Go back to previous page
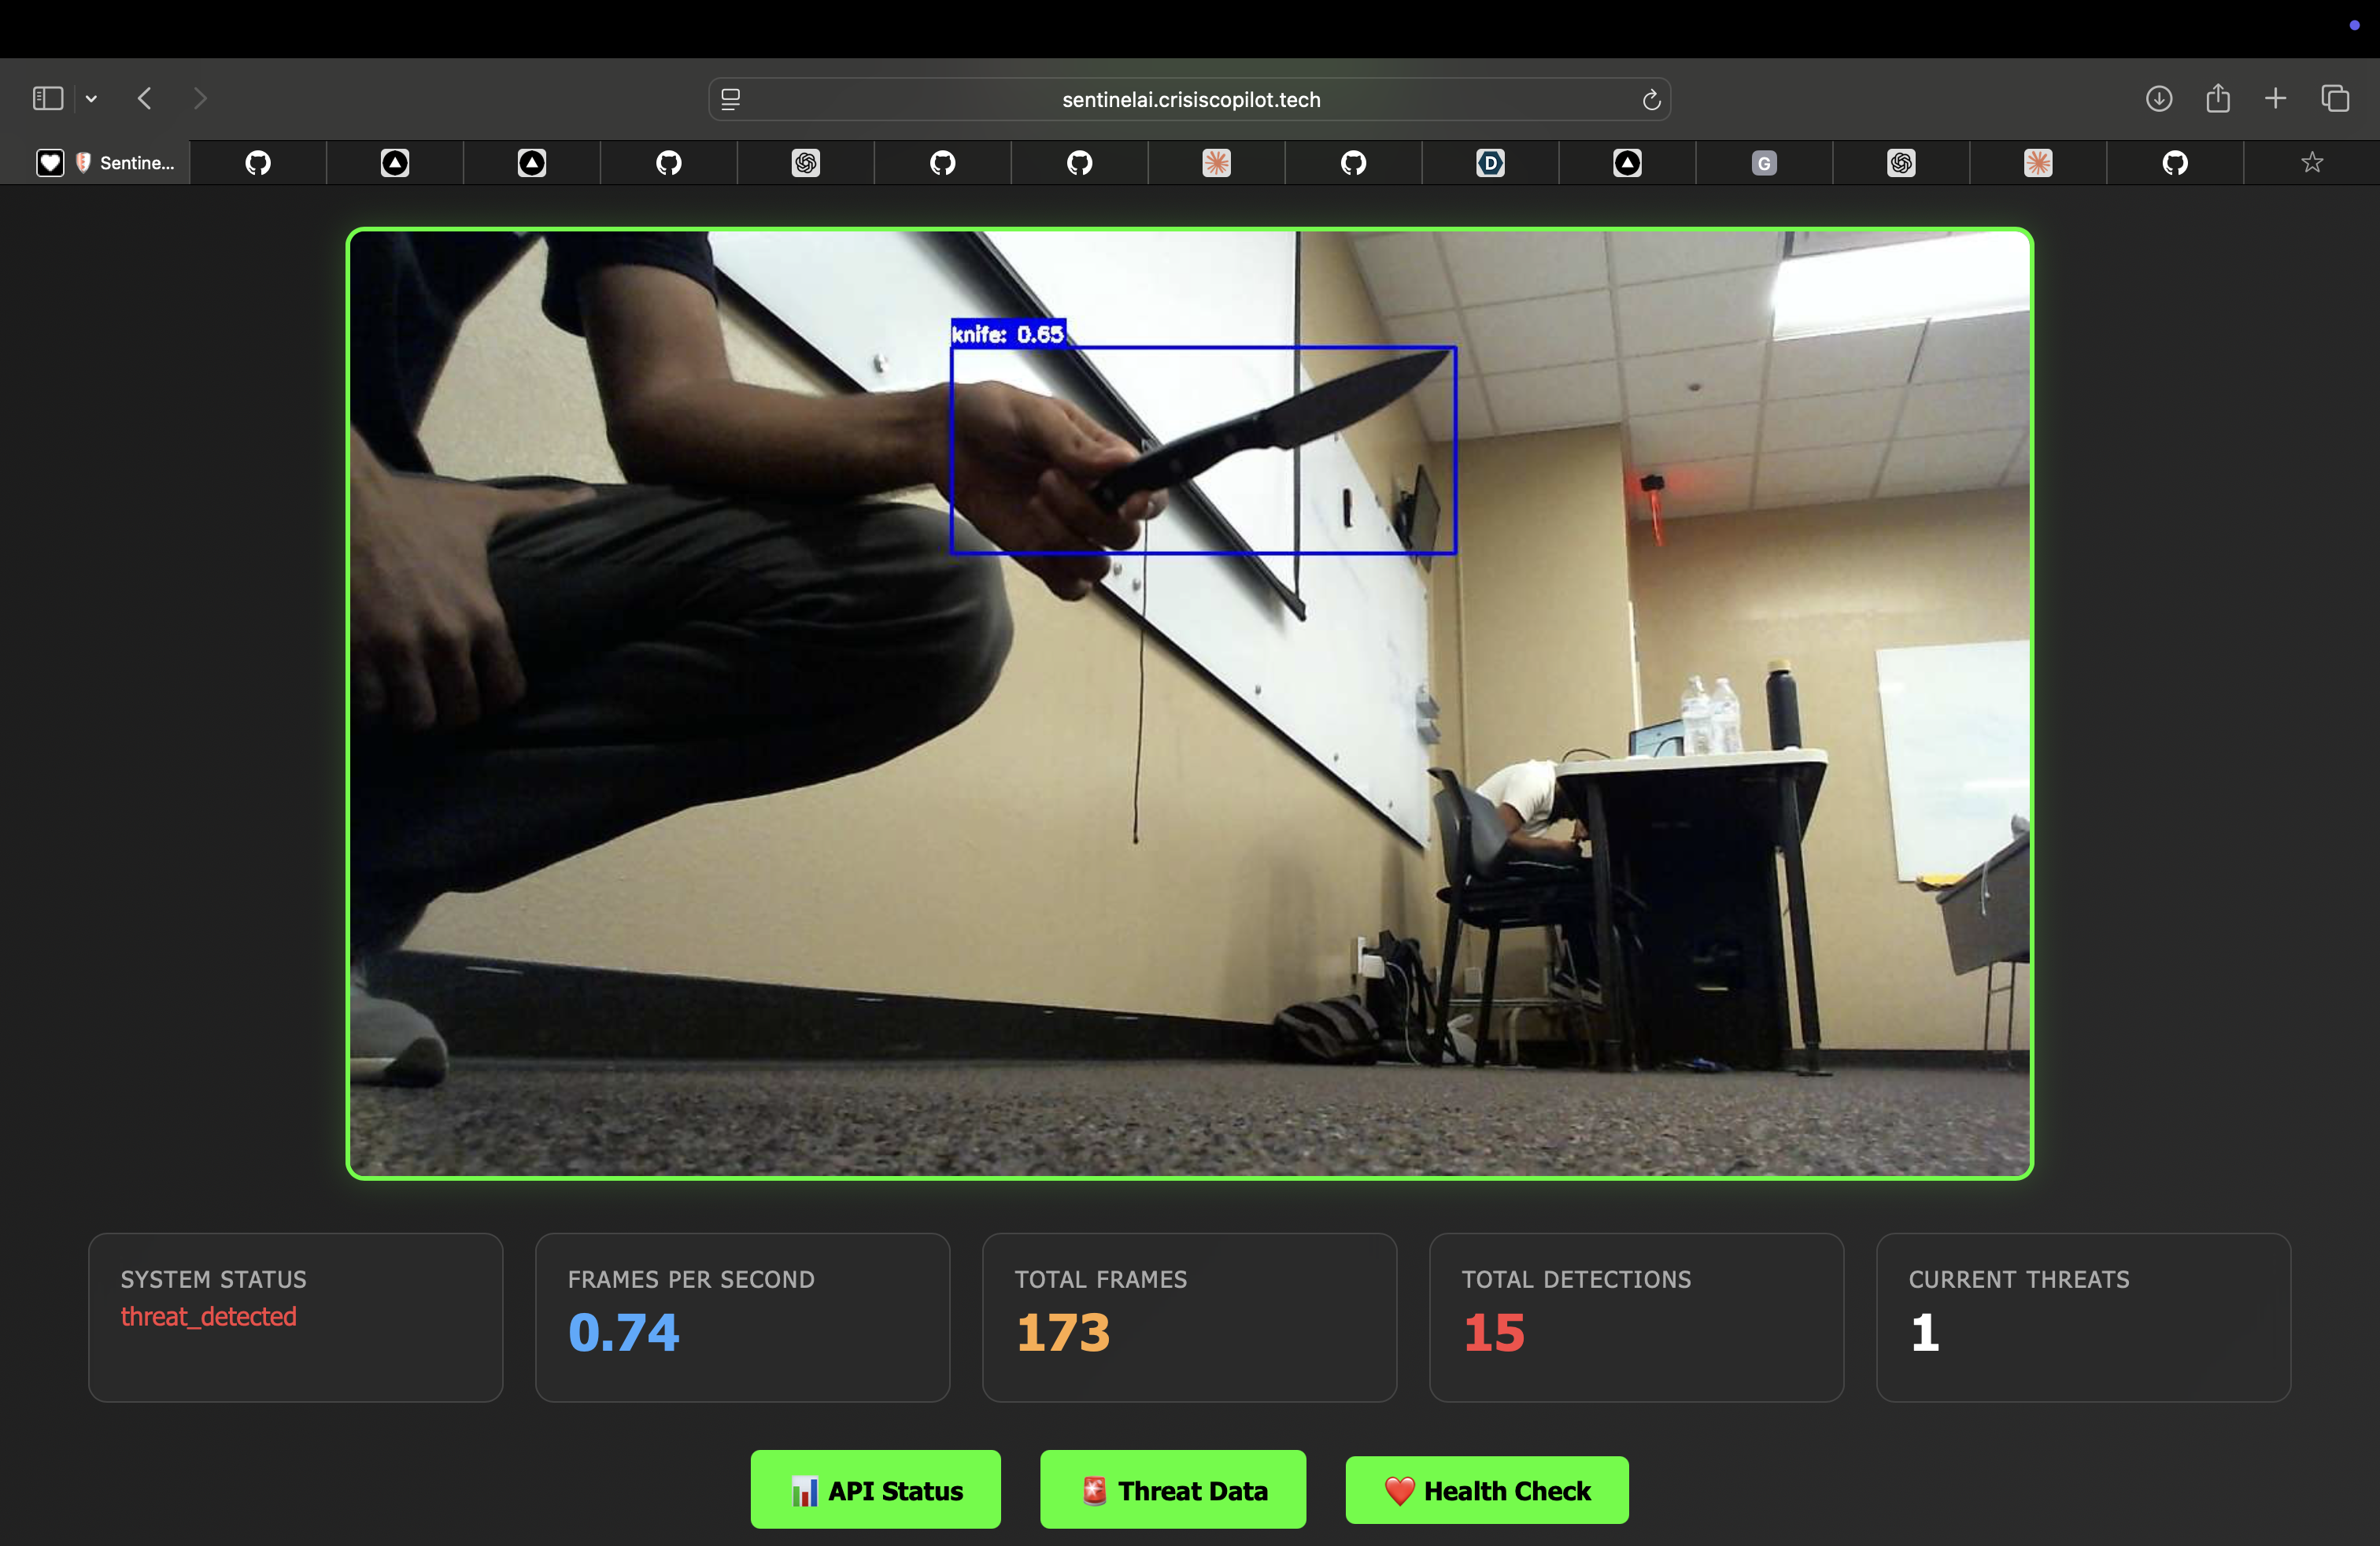 click(x=145, y=98)
